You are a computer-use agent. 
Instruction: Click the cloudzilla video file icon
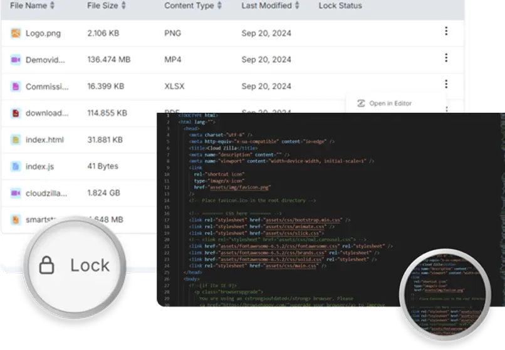coord(16,193)
